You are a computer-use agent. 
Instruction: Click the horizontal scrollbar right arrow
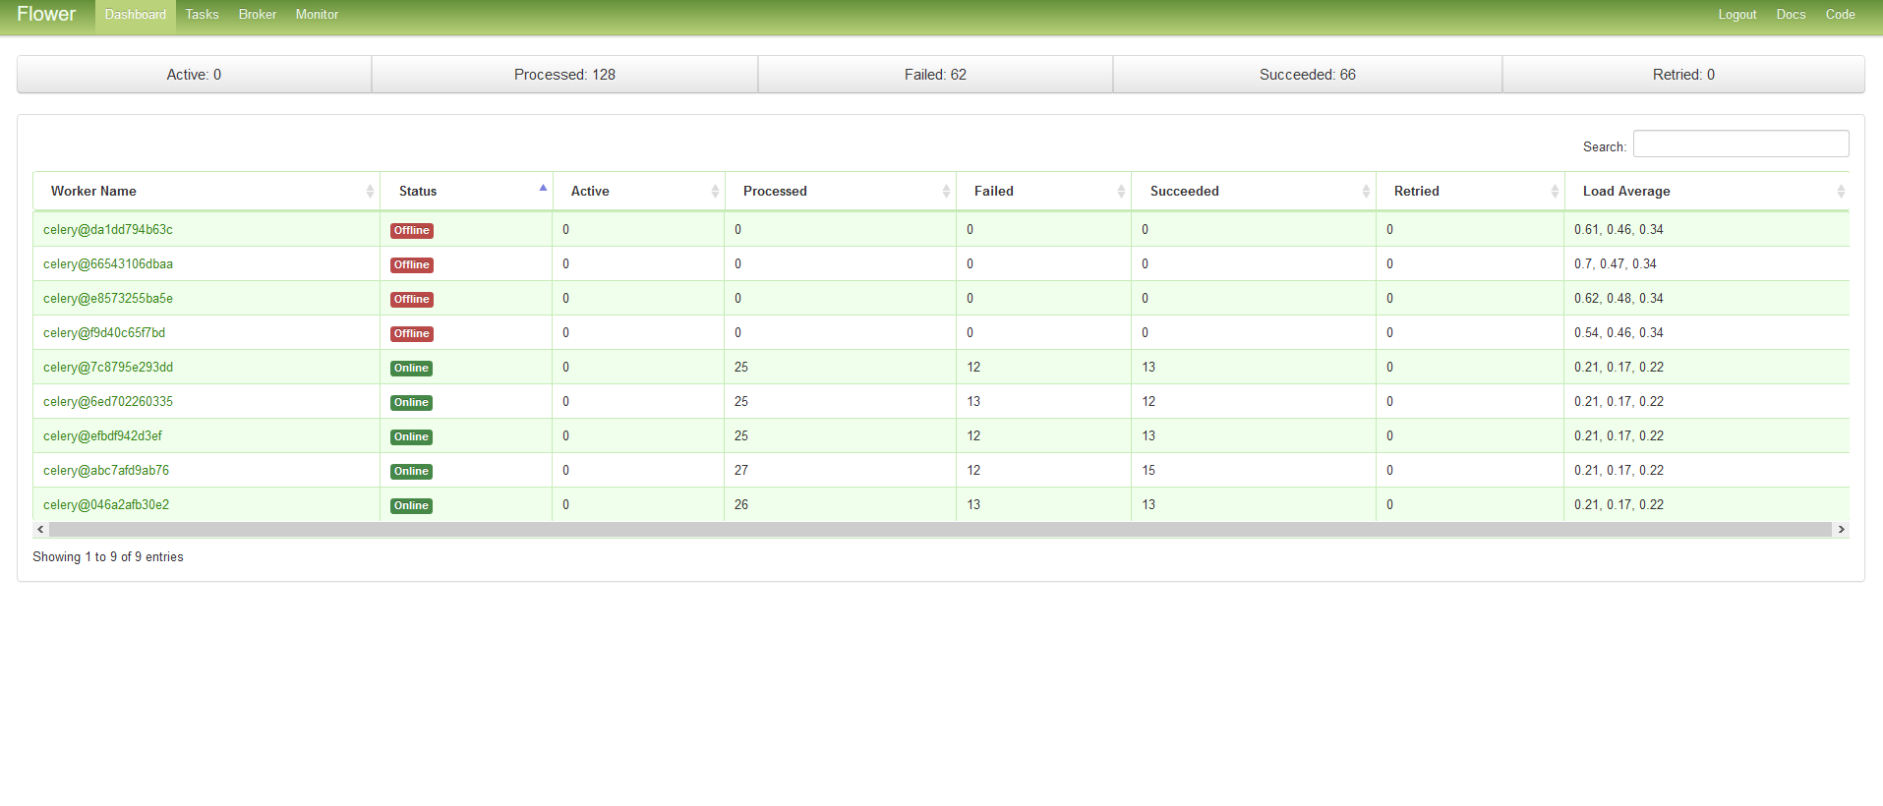pyautogui.click(x=1841, y=530)
